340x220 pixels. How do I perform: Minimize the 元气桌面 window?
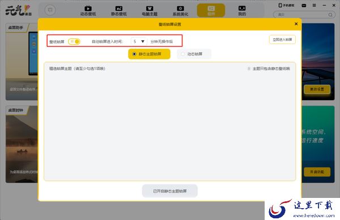[324, 6]
